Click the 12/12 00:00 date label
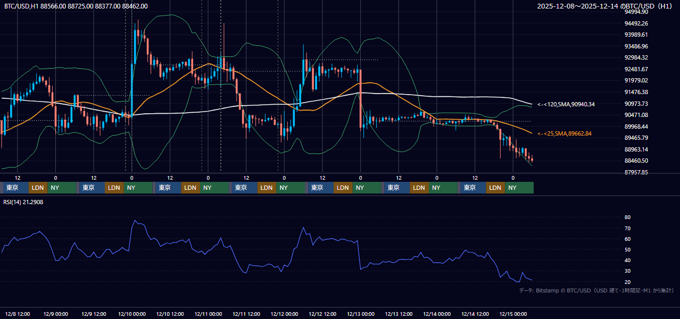The height and width of the screenshot is (319, 680). click(x=284, y=314)
